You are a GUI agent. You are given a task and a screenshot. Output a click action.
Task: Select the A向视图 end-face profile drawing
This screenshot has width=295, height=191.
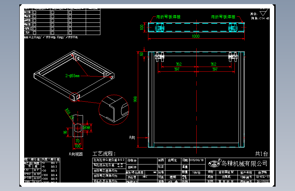coord(78,126)
